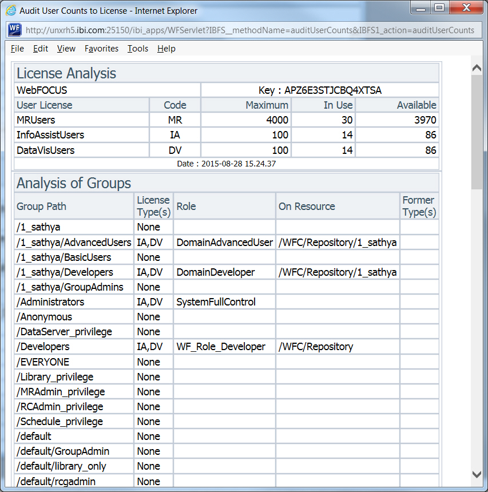488x492 pixels.
Task: Click the /Anonymous group path
Action: tap(44, 317)
